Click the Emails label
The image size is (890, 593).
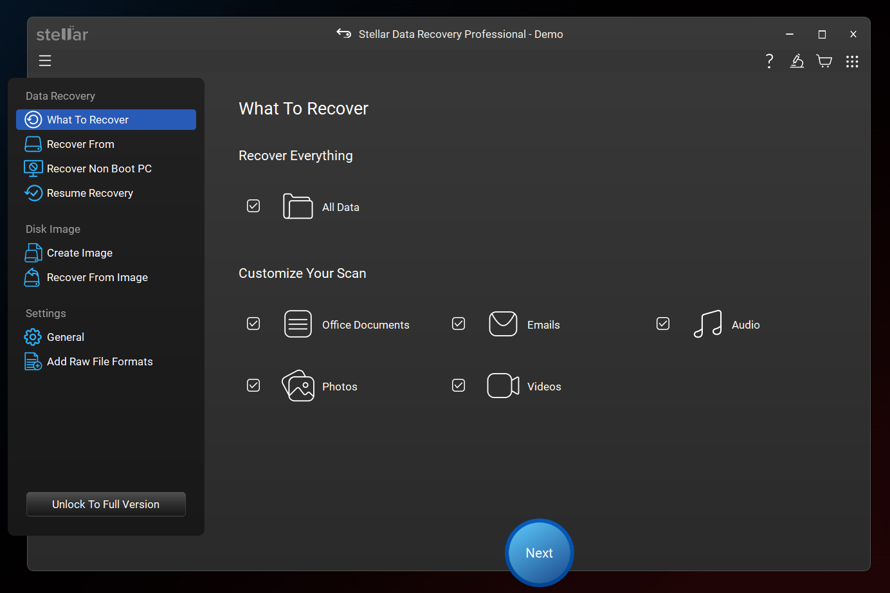point(543,325)
